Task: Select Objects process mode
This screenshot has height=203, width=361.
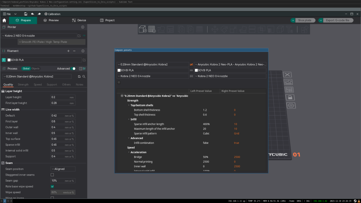Action: click(35, 69)
